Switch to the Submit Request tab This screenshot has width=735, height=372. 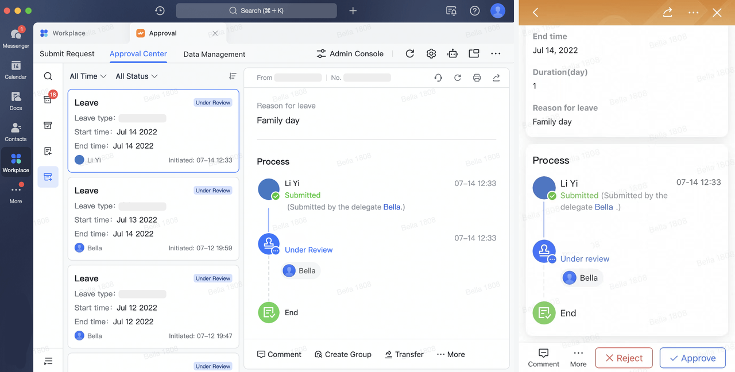coord(67,54)
